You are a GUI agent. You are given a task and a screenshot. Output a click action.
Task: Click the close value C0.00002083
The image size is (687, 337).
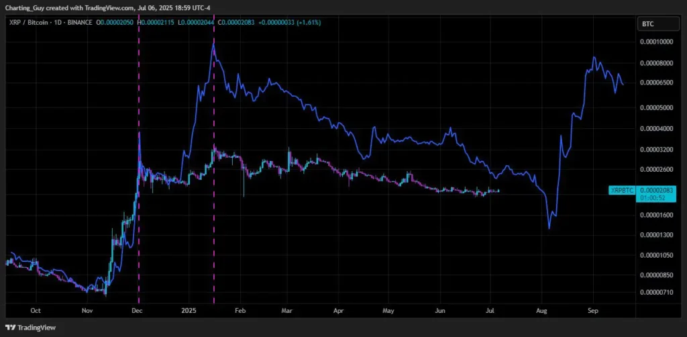coord(237,22)
